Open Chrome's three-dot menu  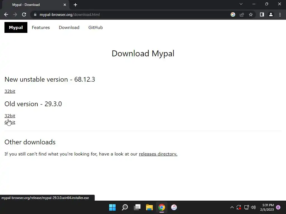(x=280, y=14)
